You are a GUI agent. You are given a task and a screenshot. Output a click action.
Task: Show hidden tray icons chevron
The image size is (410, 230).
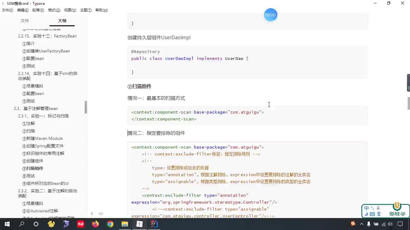tap(361, 224)
